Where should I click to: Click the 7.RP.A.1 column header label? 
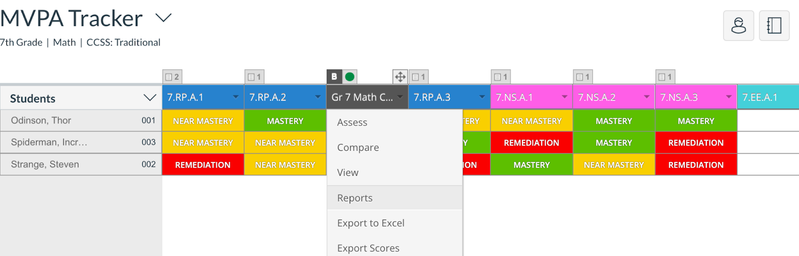[x=185, y=98]
